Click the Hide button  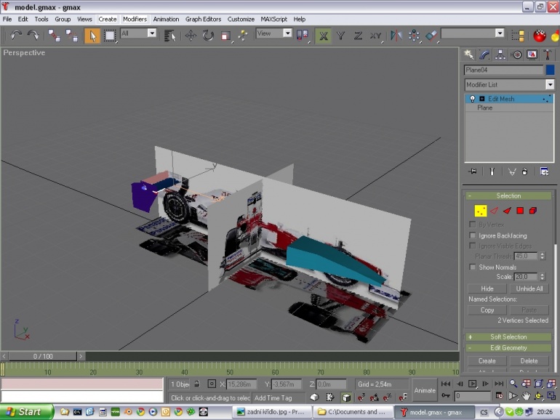[x=487, y=288]
